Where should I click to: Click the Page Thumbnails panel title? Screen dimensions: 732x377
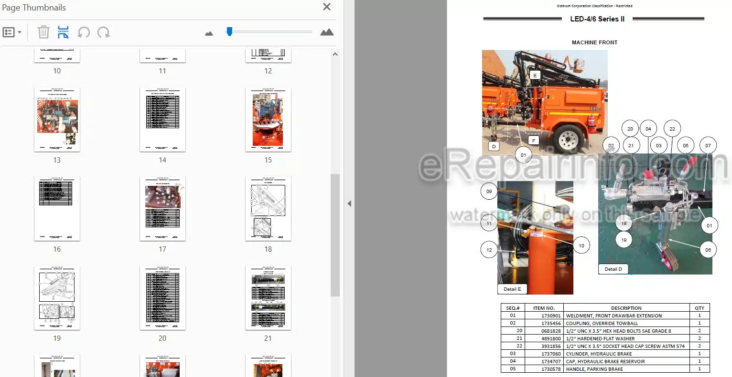tap(34, 8)
